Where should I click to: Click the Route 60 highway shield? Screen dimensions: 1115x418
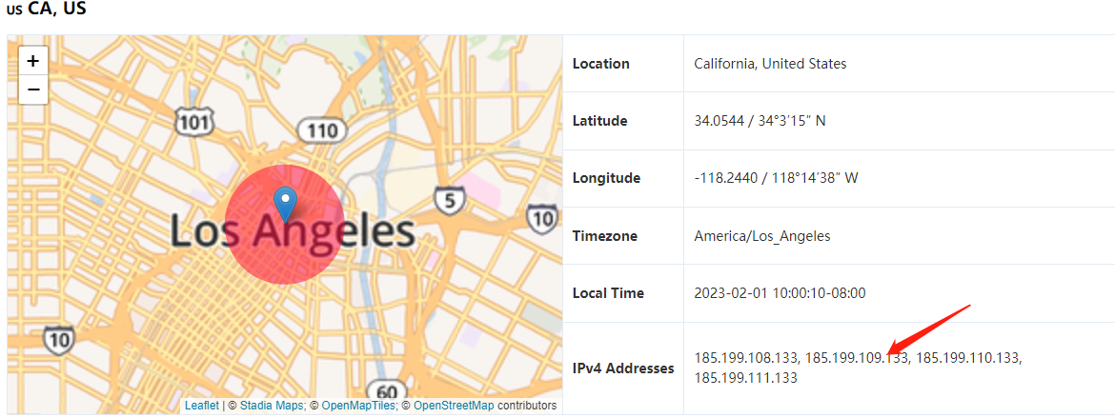click(x=386, y=391)
